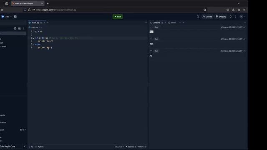Viewport: 267px width, 150px height.
Task: Open the Test project name dropdown
Action: click(x=7, y=17)
